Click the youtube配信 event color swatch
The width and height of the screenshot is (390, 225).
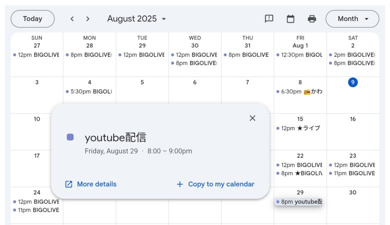tap(70, 137)
